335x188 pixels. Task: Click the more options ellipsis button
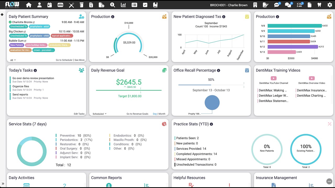tap(329, 181)
